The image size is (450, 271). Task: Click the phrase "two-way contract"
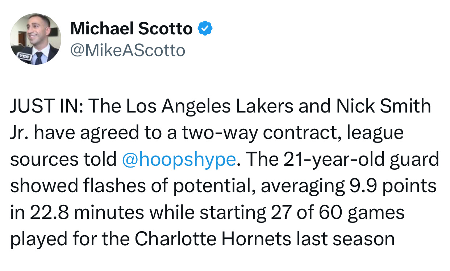261,133
